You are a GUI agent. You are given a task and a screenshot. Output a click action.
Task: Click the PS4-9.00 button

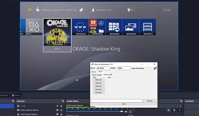98,86
